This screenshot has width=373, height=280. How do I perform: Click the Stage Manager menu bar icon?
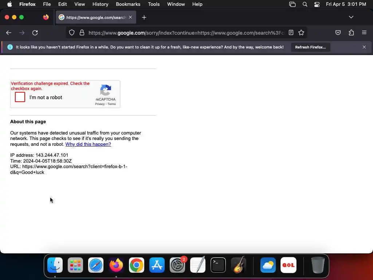(292, 4)
